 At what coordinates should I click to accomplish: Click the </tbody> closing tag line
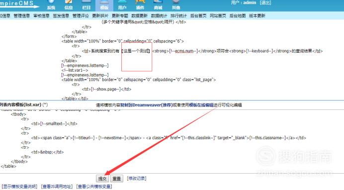coord(19,162)
